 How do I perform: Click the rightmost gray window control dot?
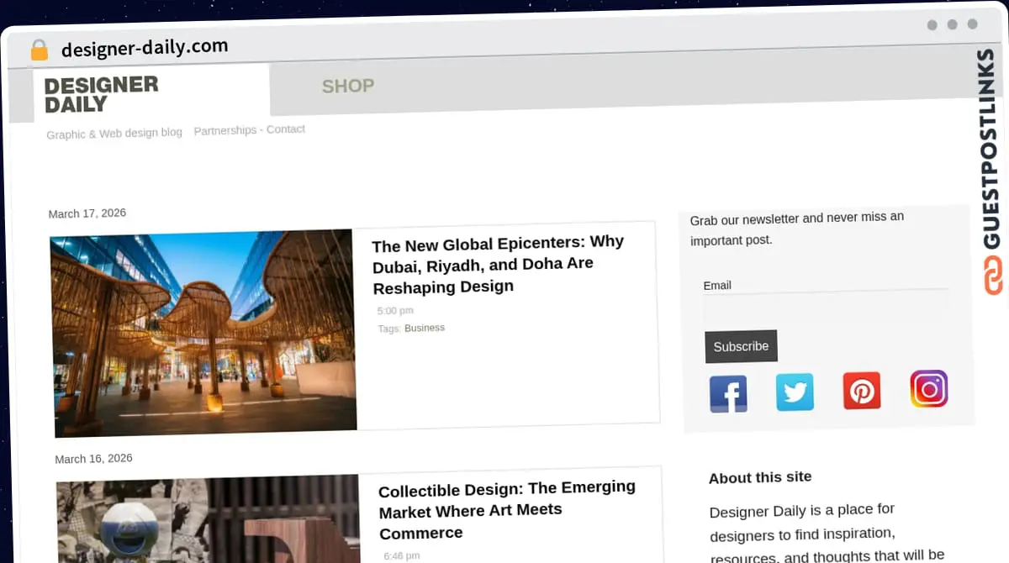pyautogui.click(x=972, y=24)
